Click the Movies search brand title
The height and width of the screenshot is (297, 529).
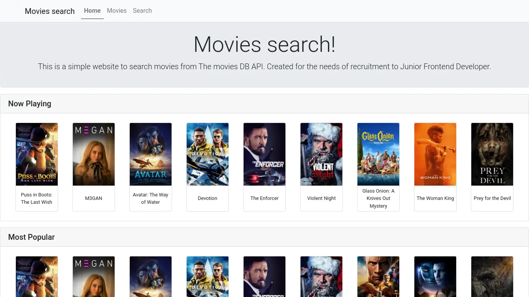coord(50,11)
